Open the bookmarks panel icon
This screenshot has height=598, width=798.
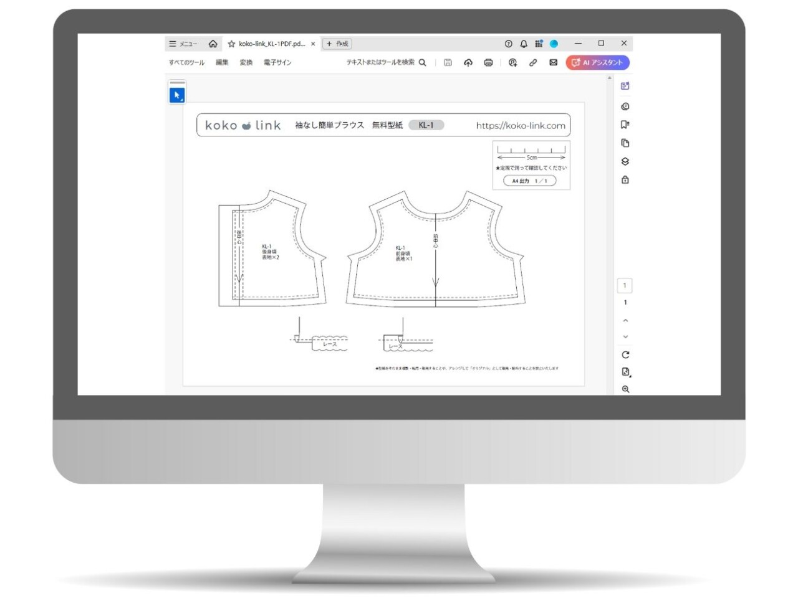(x=625, y=125)
